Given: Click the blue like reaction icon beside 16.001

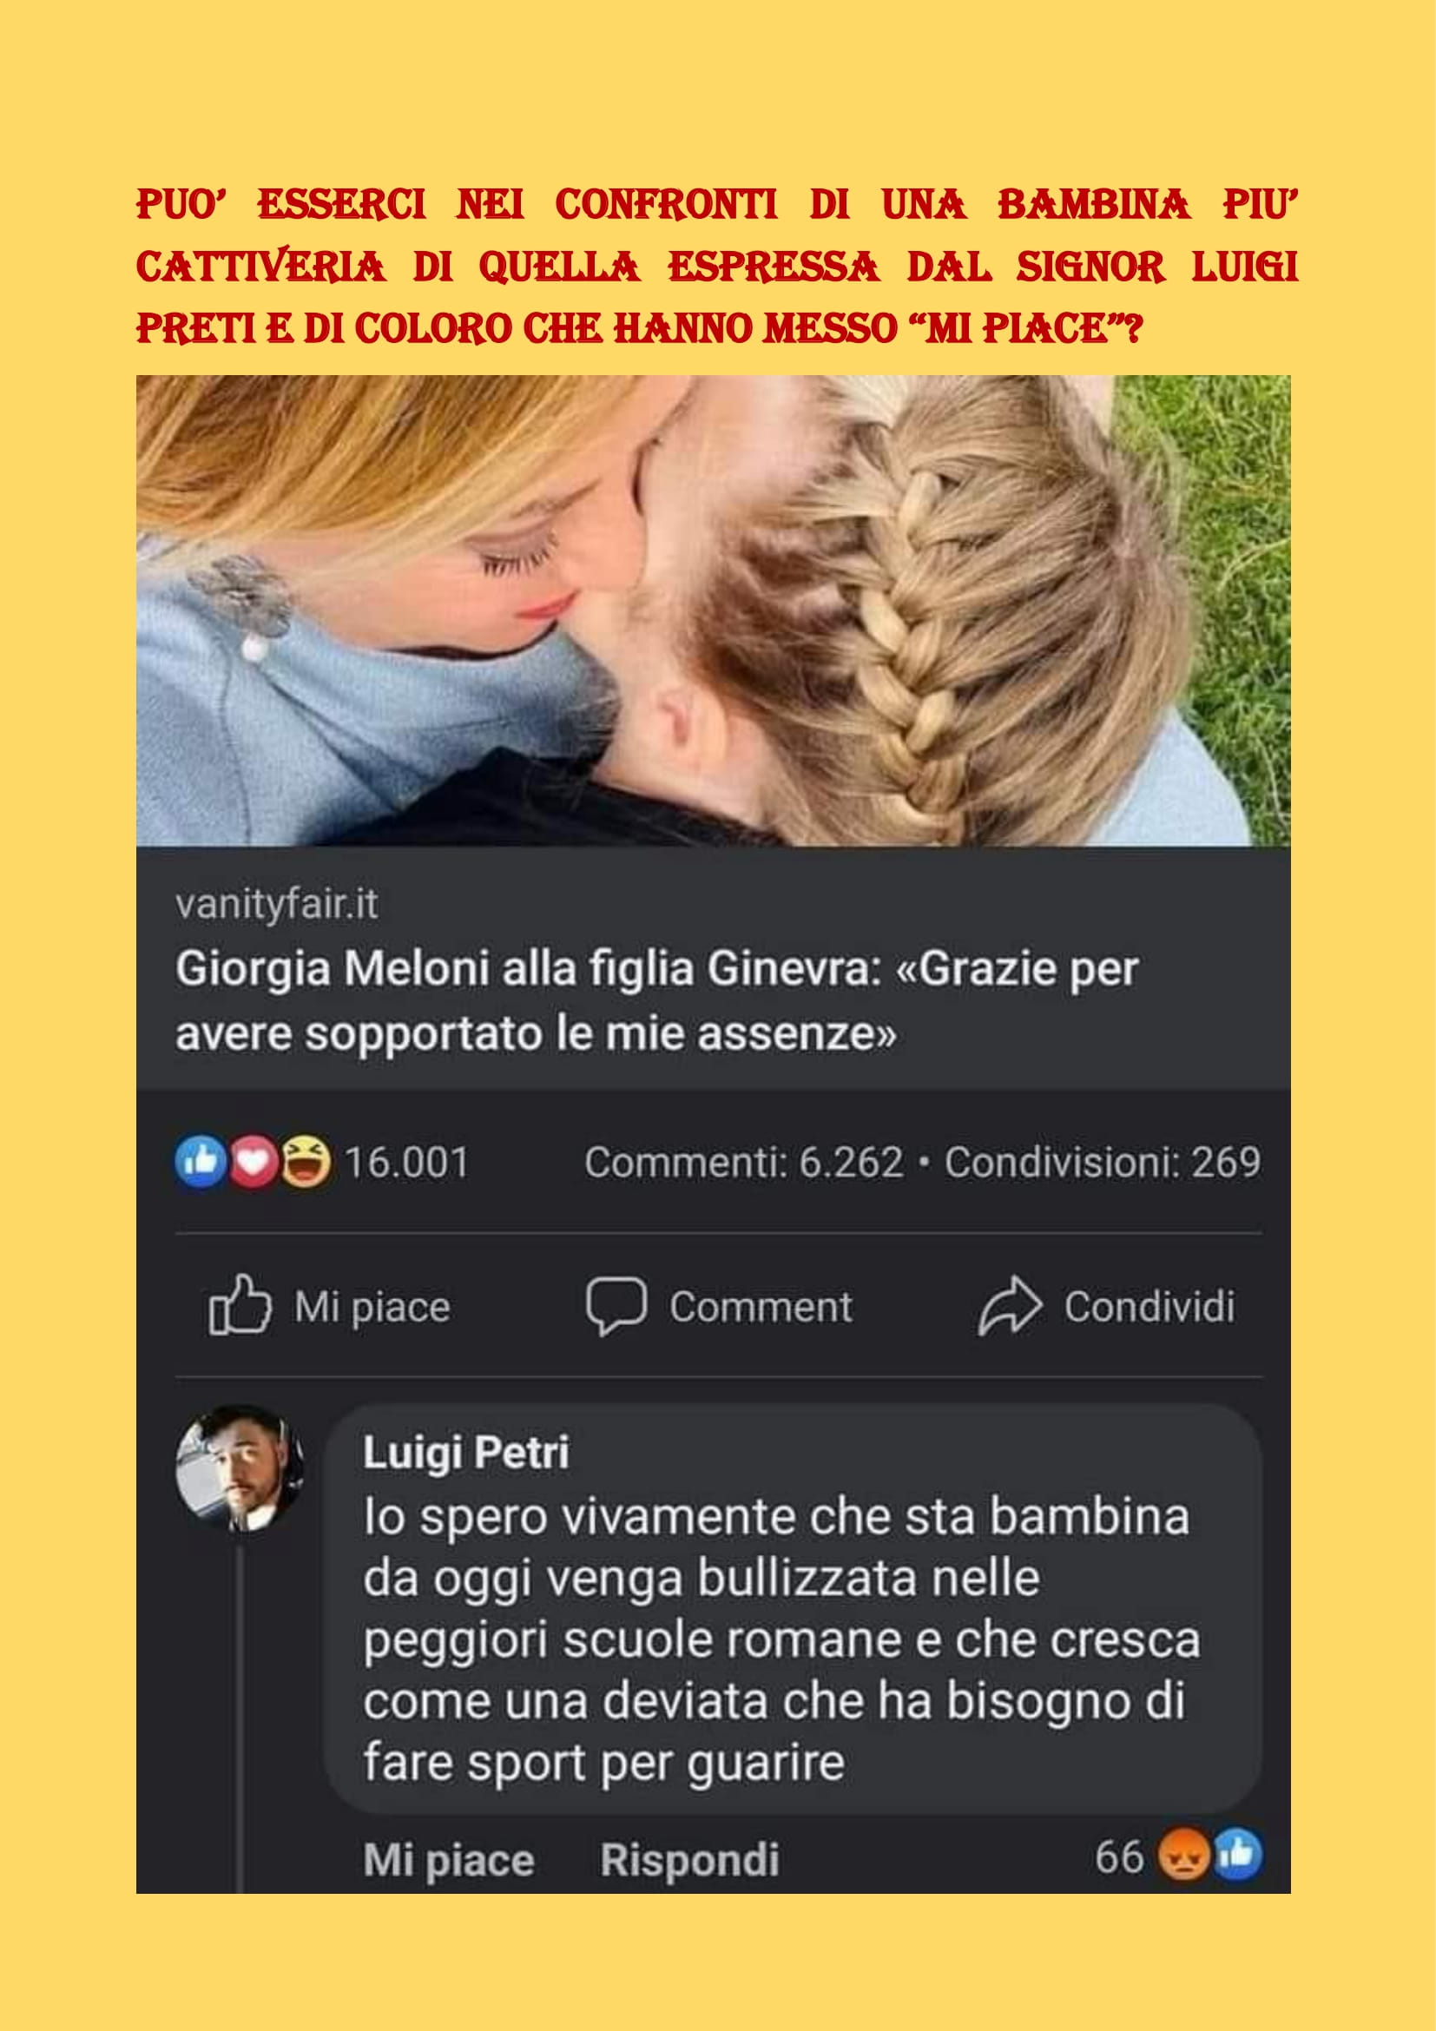Looking at the screenshot, I should click(201, 1162).
